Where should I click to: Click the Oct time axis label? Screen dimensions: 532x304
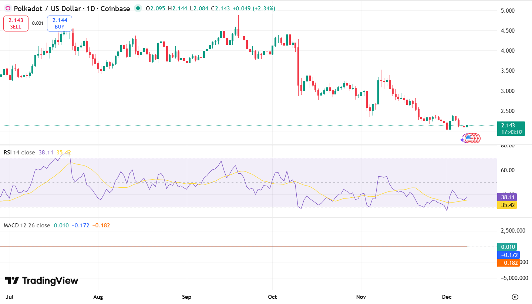pos(273,297)
